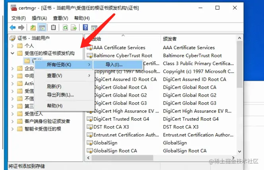This screenshot has height=170, width=264.
Task: Click the vertical scrollbar down arrow
Action: pyautogui.click(x=239, y=151)
